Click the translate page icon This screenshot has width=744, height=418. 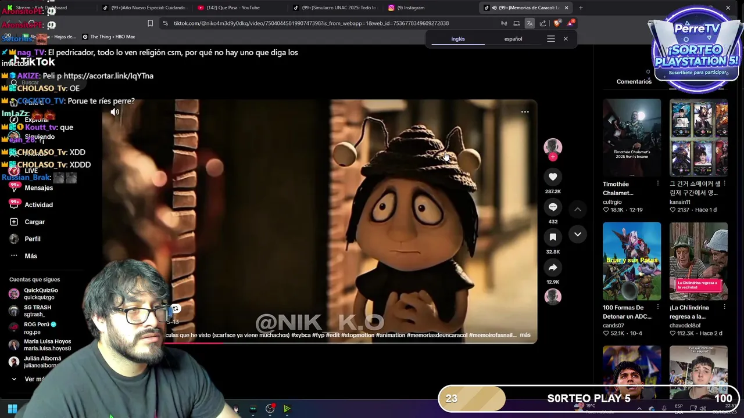[530, 23]
